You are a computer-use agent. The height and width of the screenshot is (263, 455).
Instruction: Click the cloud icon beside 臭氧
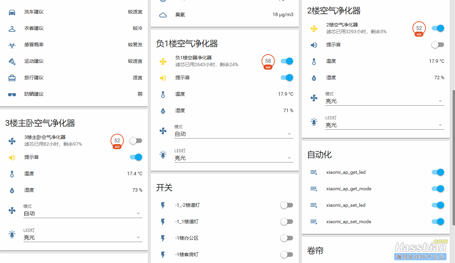163,15
